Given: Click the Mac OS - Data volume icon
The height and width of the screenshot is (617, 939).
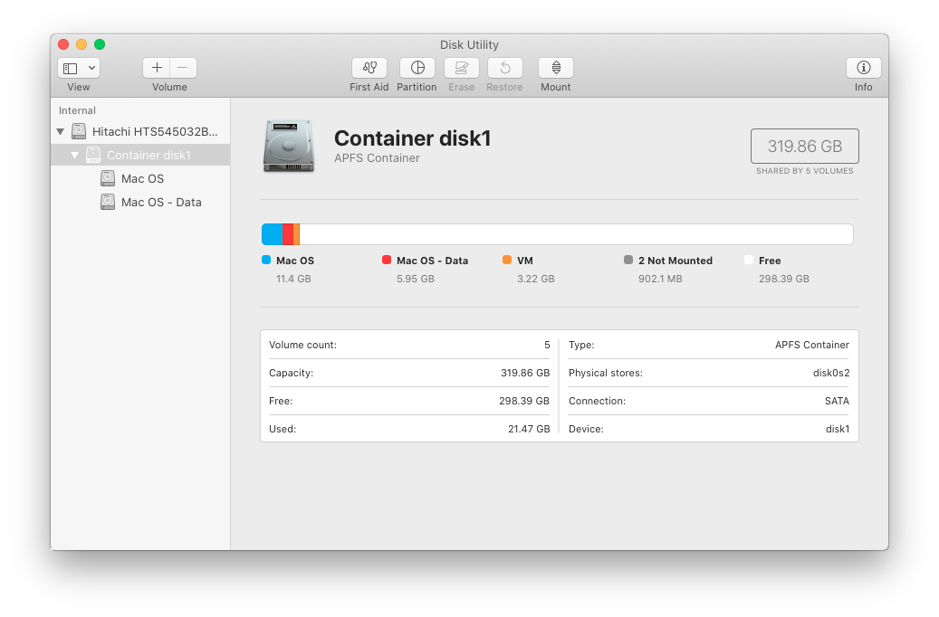Looking at the screenshot, I should pyautogui.click(x=108, y=203).
